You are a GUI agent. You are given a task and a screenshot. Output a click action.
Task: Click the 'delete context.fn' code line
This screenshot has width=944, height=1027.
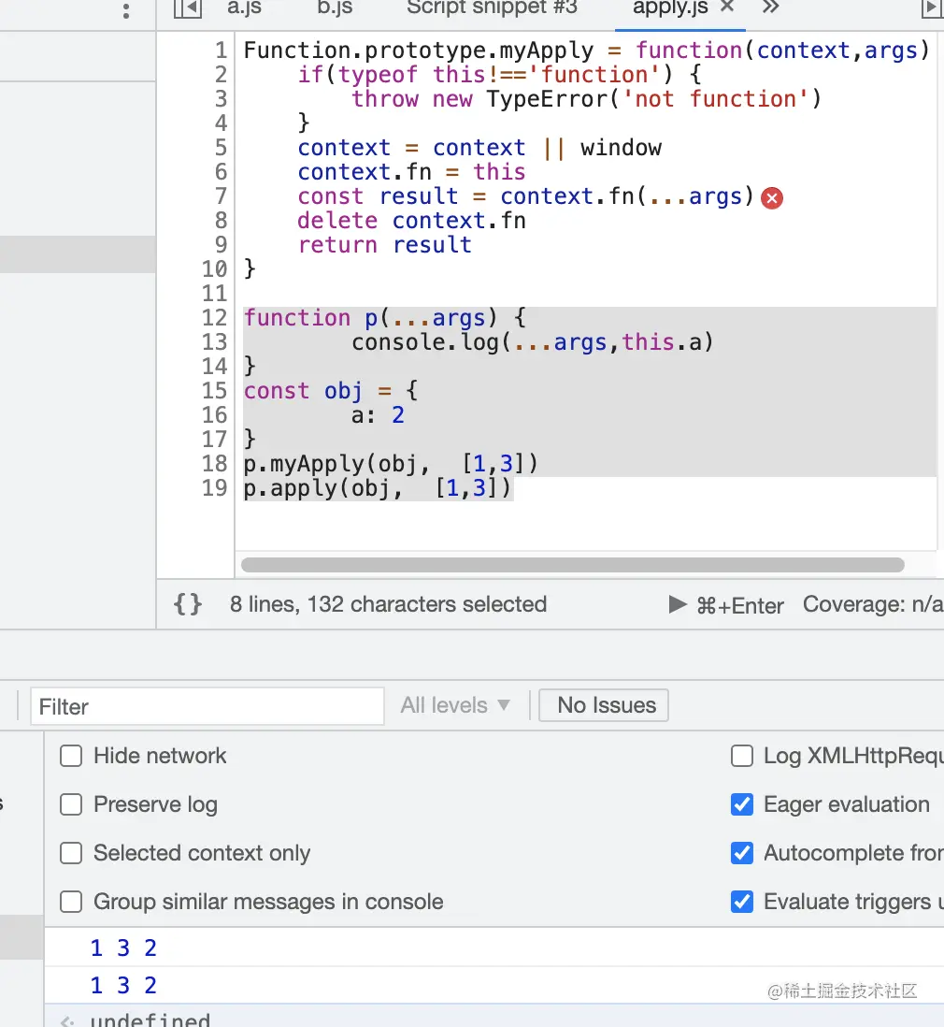pos(412,222)
